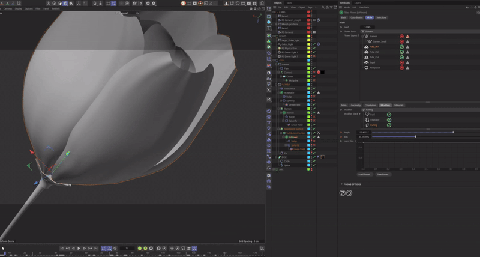Toggle the Displacer modifier enabled check
The image size is (480, 257).
[x=389, y=119]
